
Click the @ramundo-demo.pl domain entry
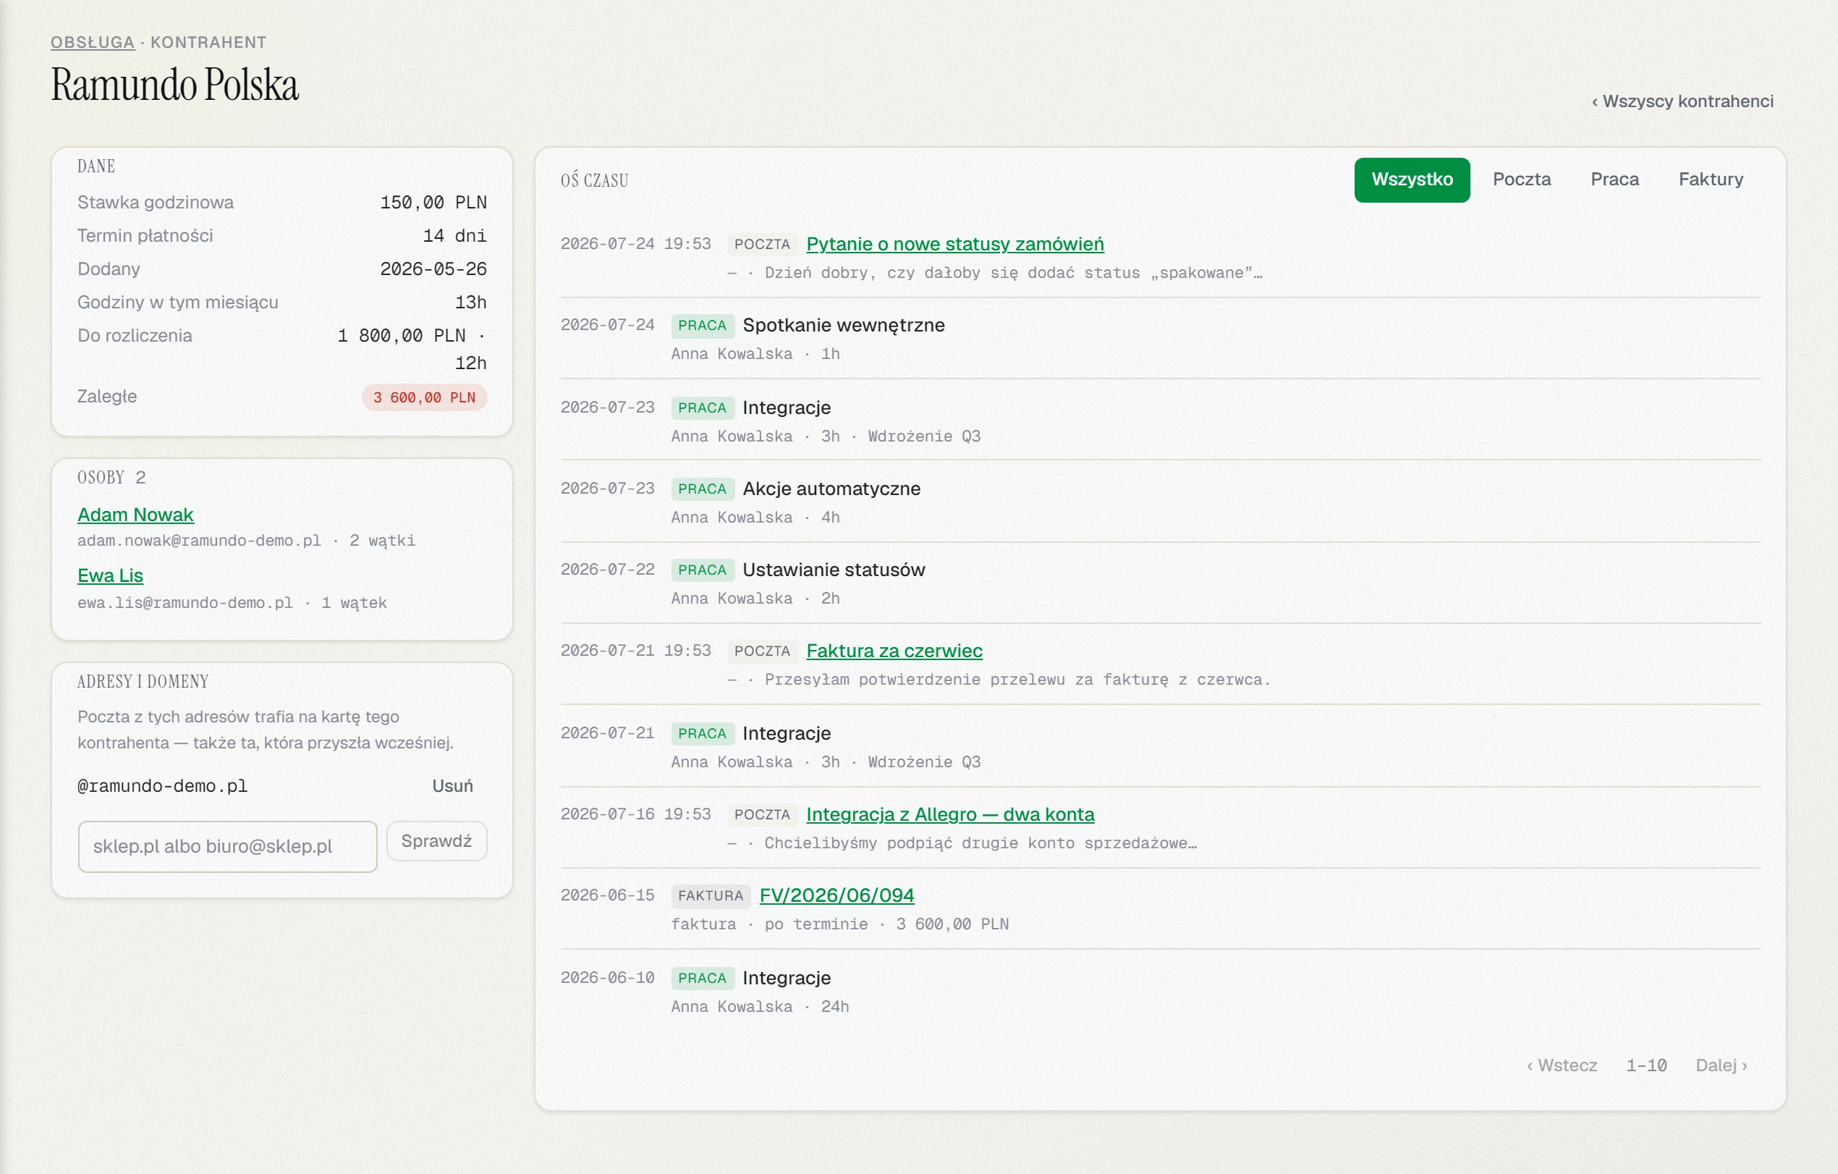coord(163,785)
